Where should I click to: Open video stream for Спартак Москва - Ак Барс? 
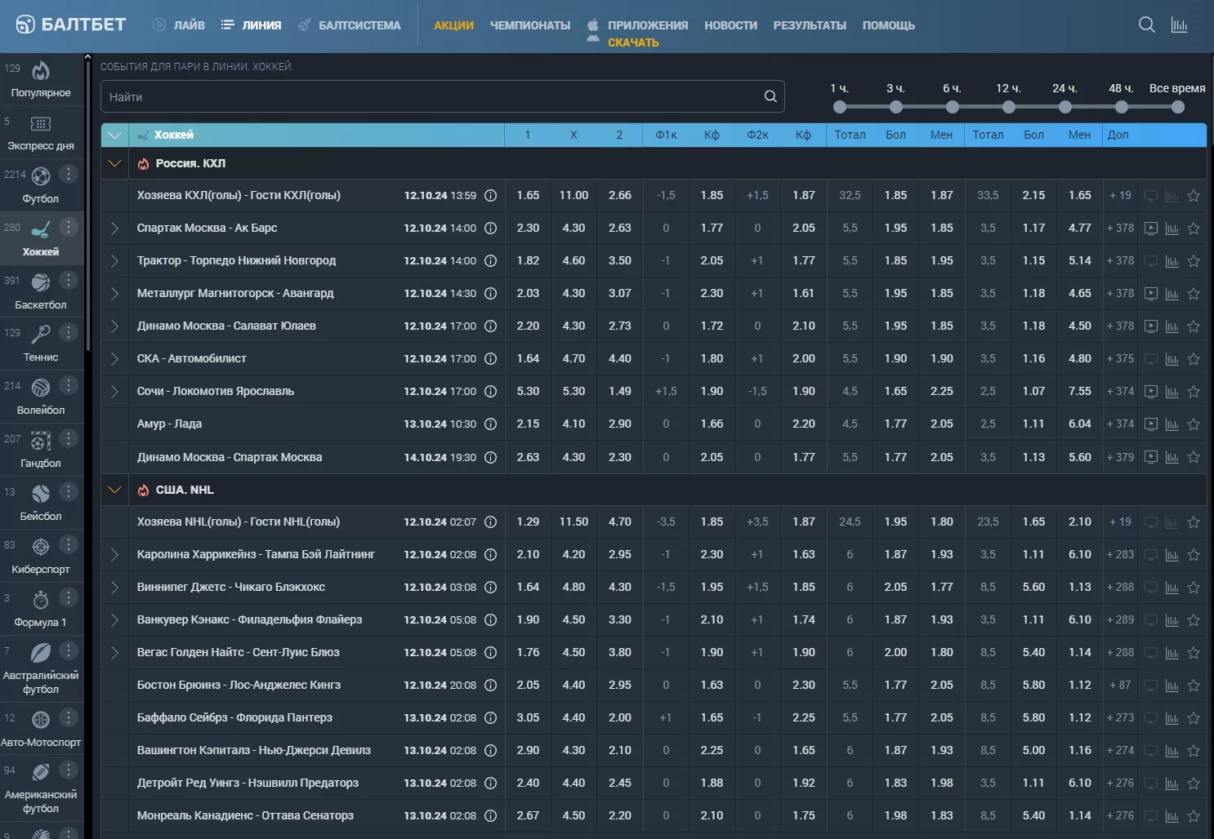(x=1150, y=229)
